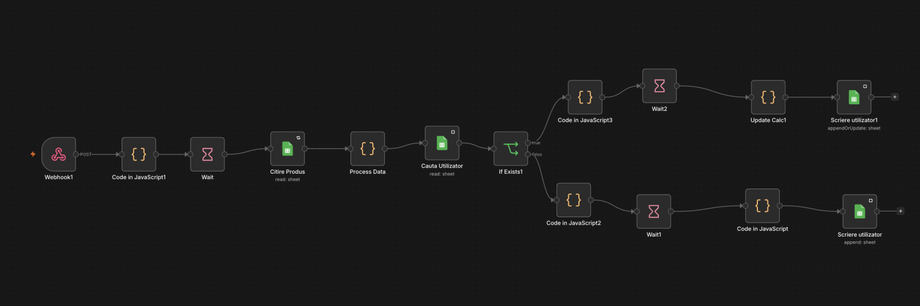Add node after Scriere utilizator plus button

tap(900, 211)
